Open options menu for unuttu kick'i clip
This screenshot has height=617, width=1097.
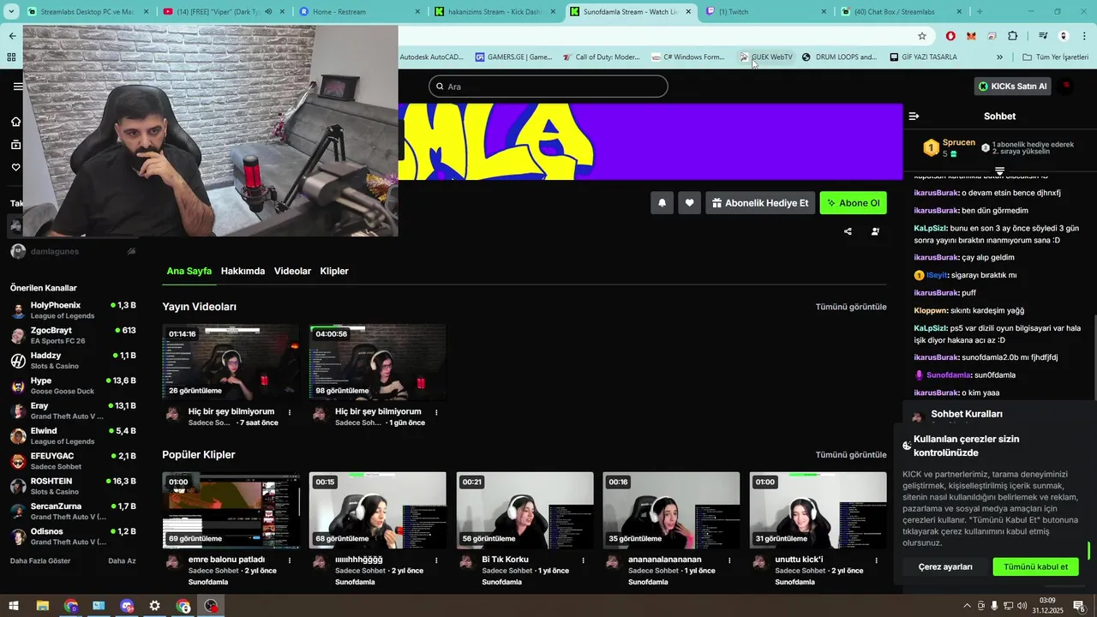(x=876, y=560)
